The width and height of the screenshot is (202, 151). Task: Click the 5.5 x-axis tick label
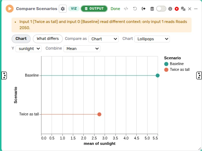pyautogui.click(x=155, y=138)
